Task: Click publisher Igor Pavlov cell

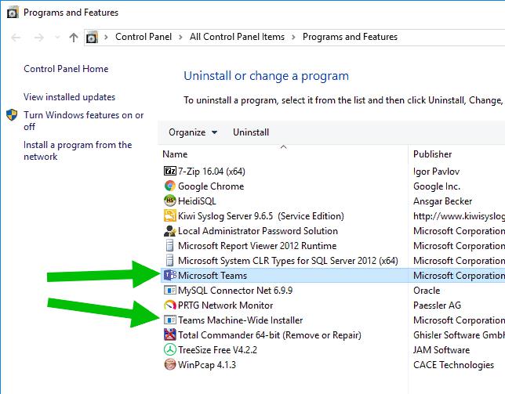Action: coord(437,172)
